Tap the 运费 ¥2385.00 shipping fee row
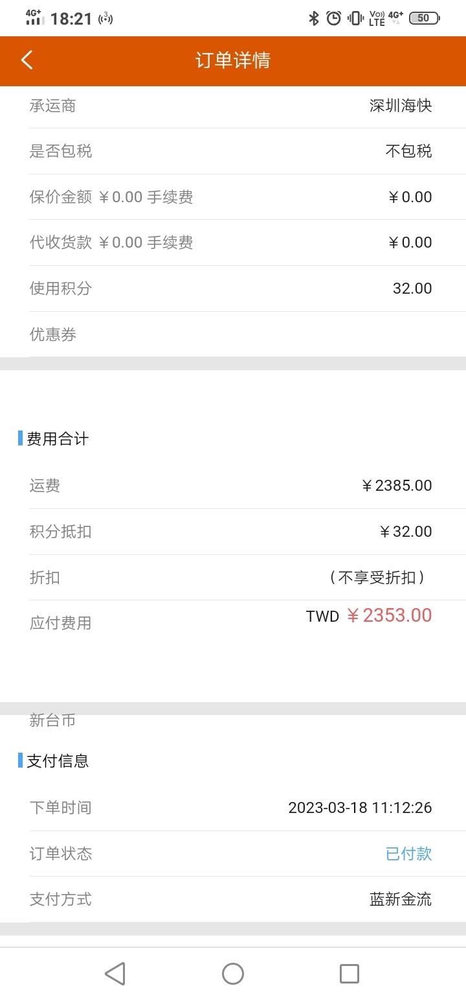Viewport: 466px width, 1001px height. tap(233, 486)
